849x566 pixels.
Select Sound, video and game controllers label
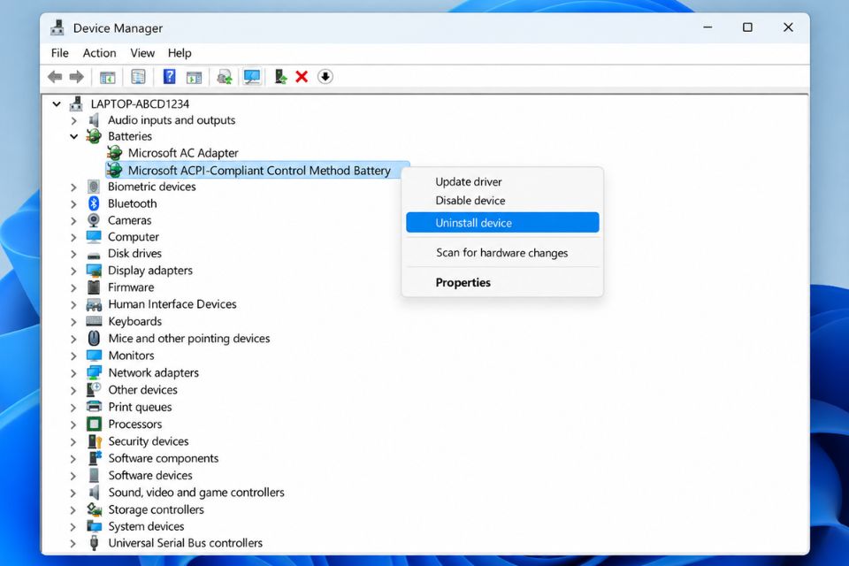pyautogui.click(x=196, y=493)
